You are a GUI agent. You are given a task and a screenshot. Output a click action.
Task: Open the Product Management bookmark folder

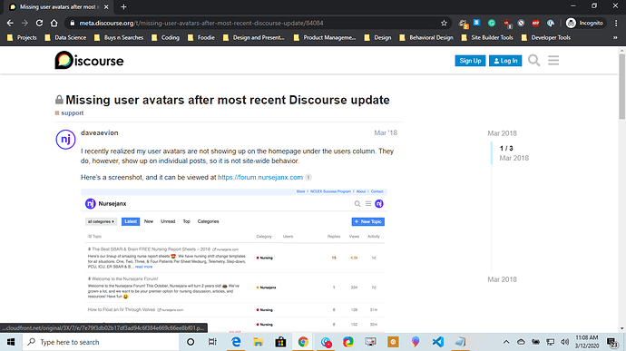[x=325, y=37]
